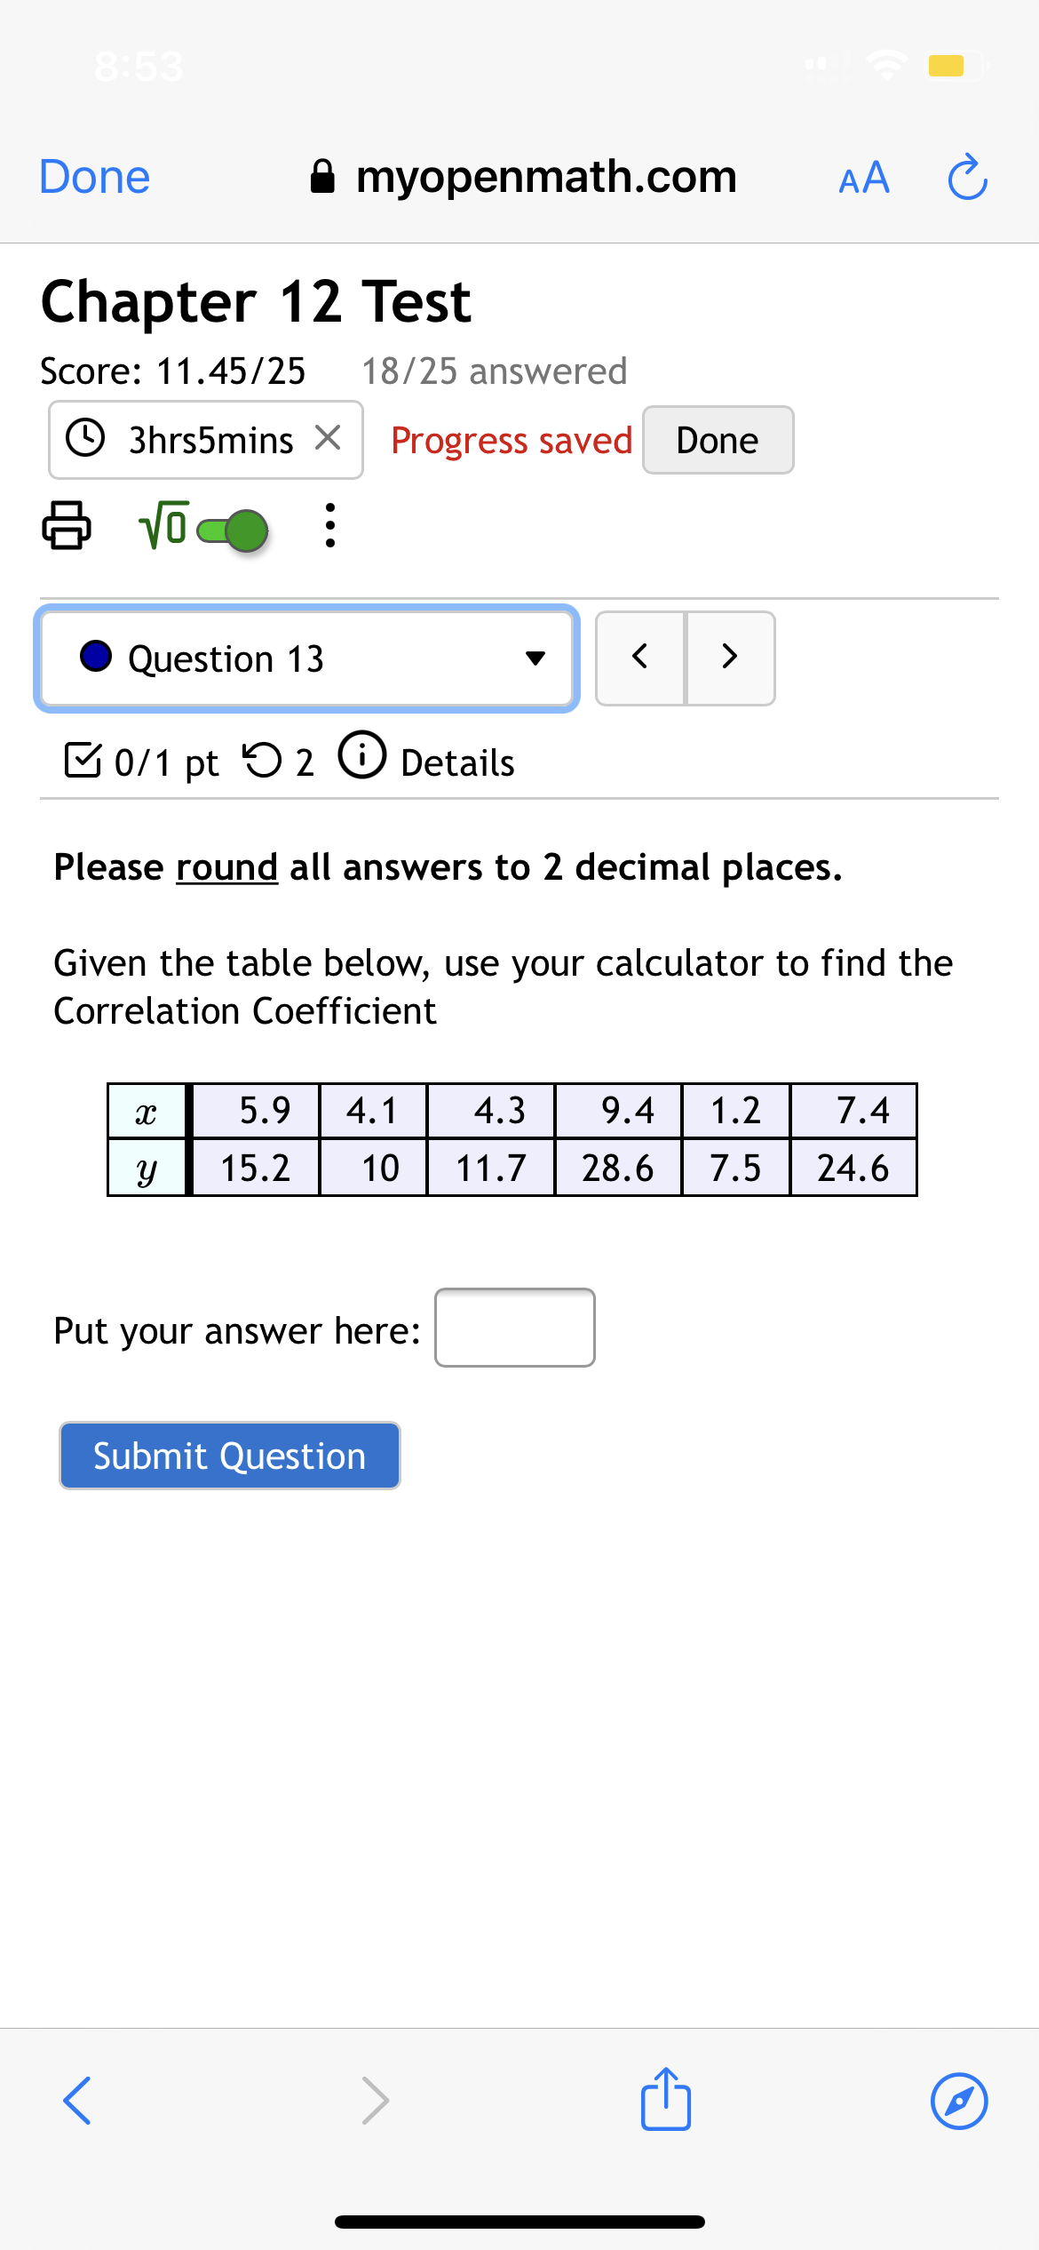Reload the page with the refresh icon
Screen dimensions: 1039x2250
click(967, 176)
